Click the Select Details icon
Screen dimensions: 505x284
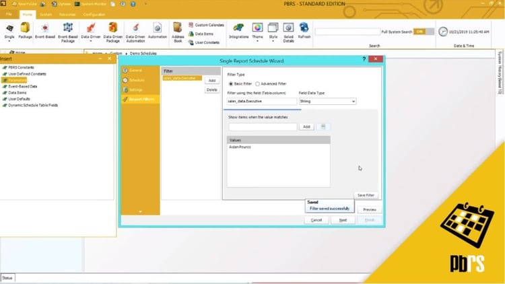click(x=289, y=28)
